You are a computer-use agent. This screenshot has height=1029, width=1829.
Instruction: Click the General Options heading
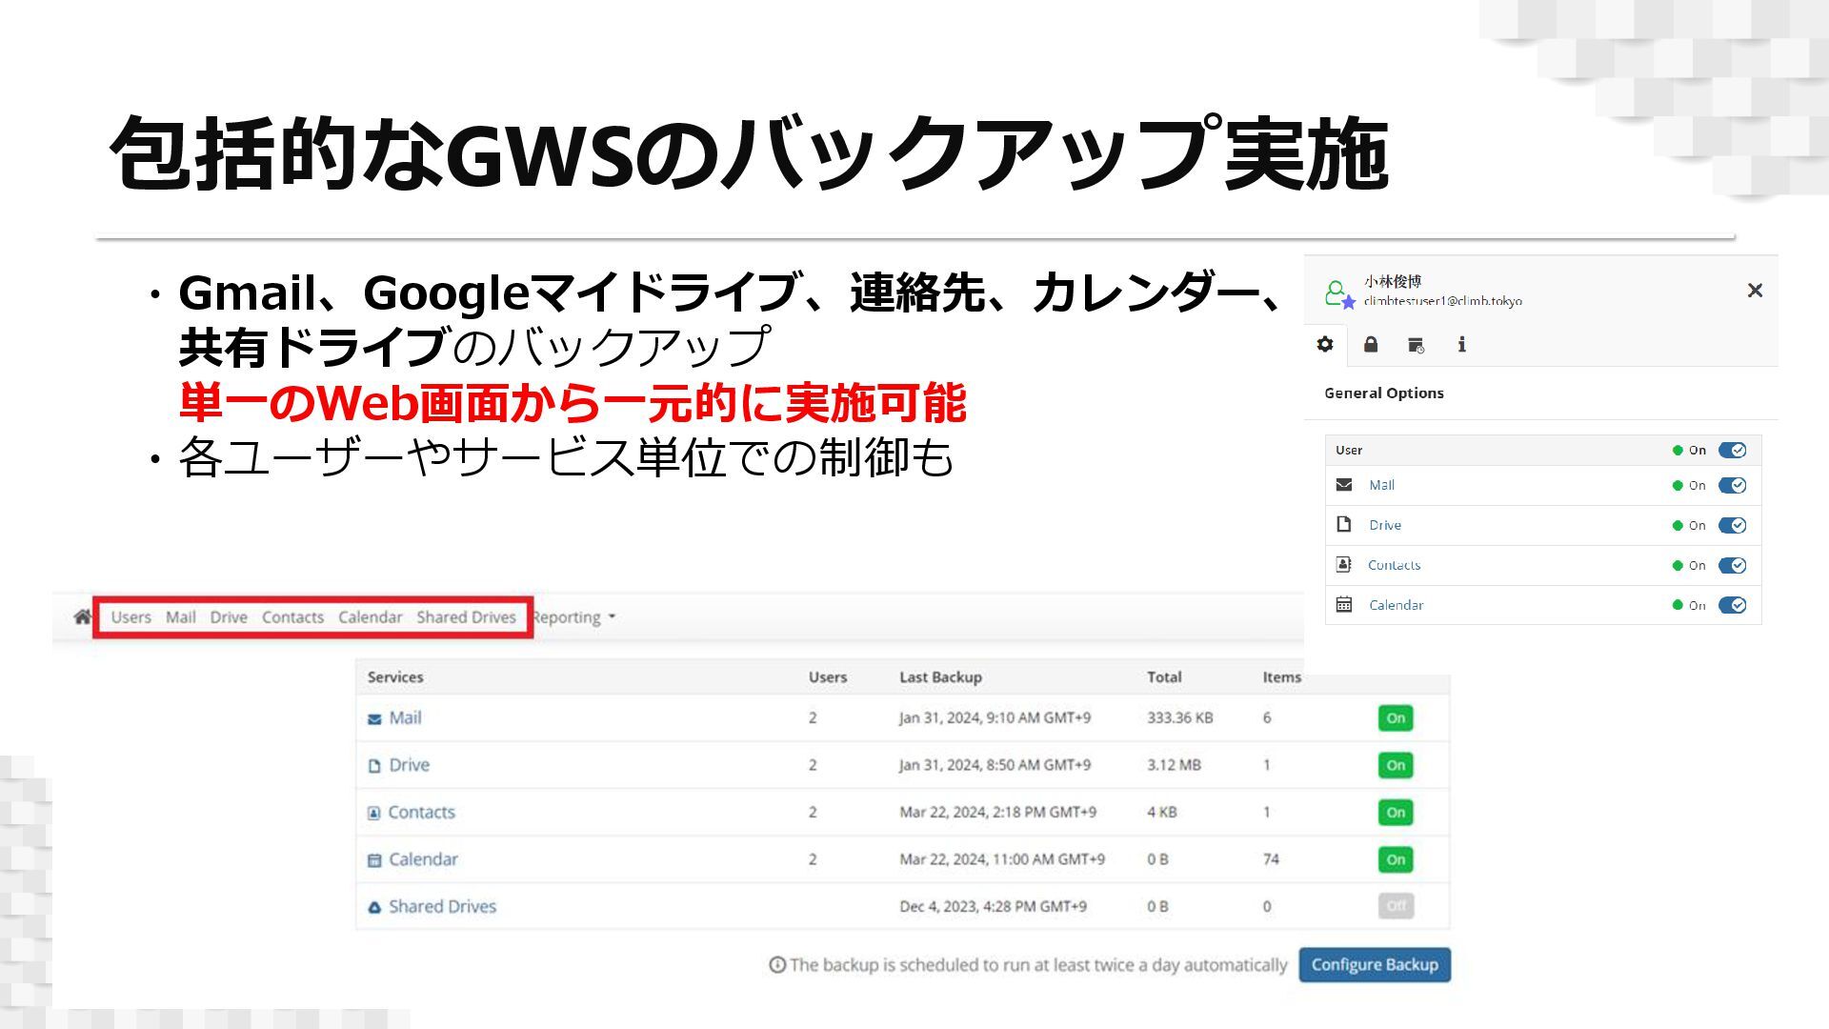point(1383,393)
